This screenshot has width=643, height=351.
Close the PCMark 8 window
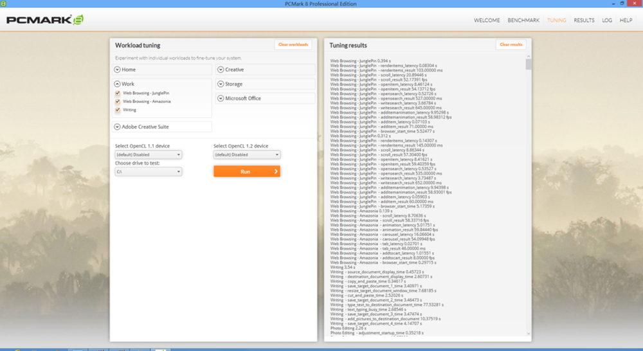tap(635, 3)
